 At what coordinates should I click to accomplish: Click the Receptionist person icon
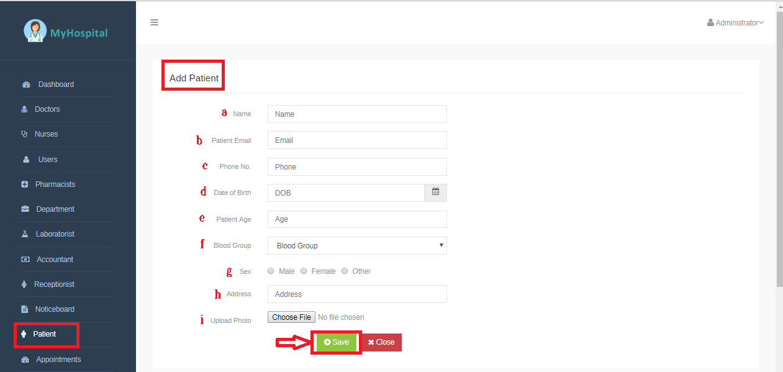24,284
